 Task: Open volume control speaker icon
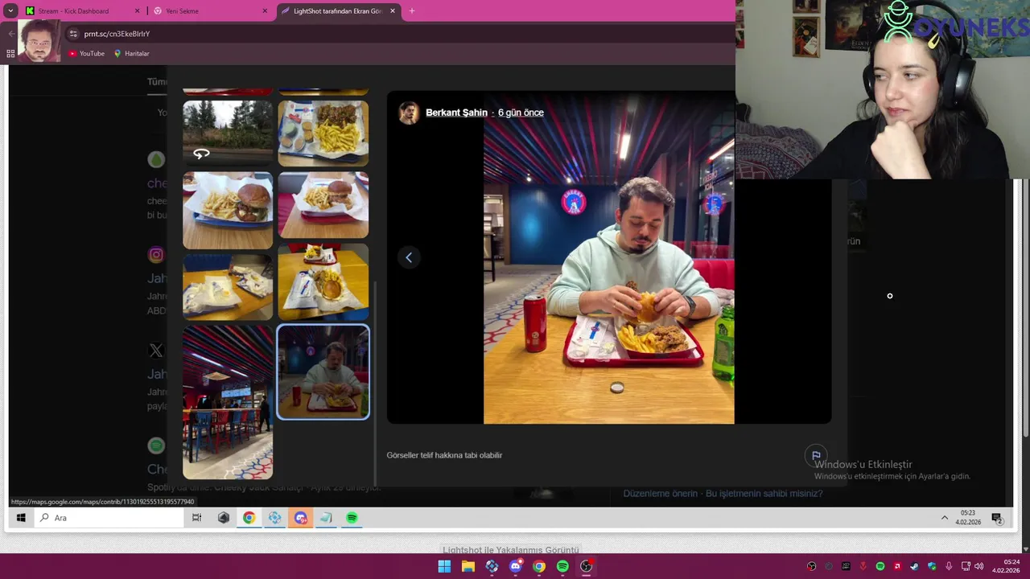point(979,566)
